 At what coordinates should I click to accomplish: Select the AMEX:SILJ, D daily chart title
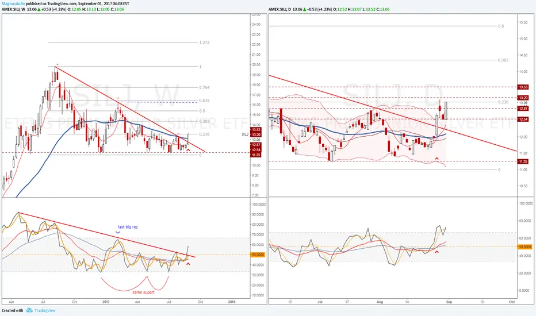(280, 9)
